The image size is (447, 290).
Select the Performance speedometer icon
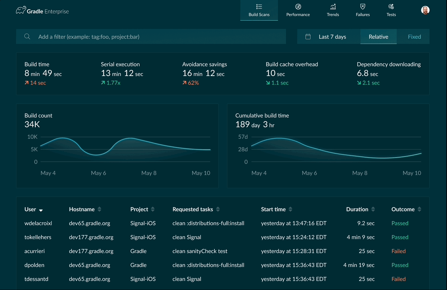click(x=298, y=6)
